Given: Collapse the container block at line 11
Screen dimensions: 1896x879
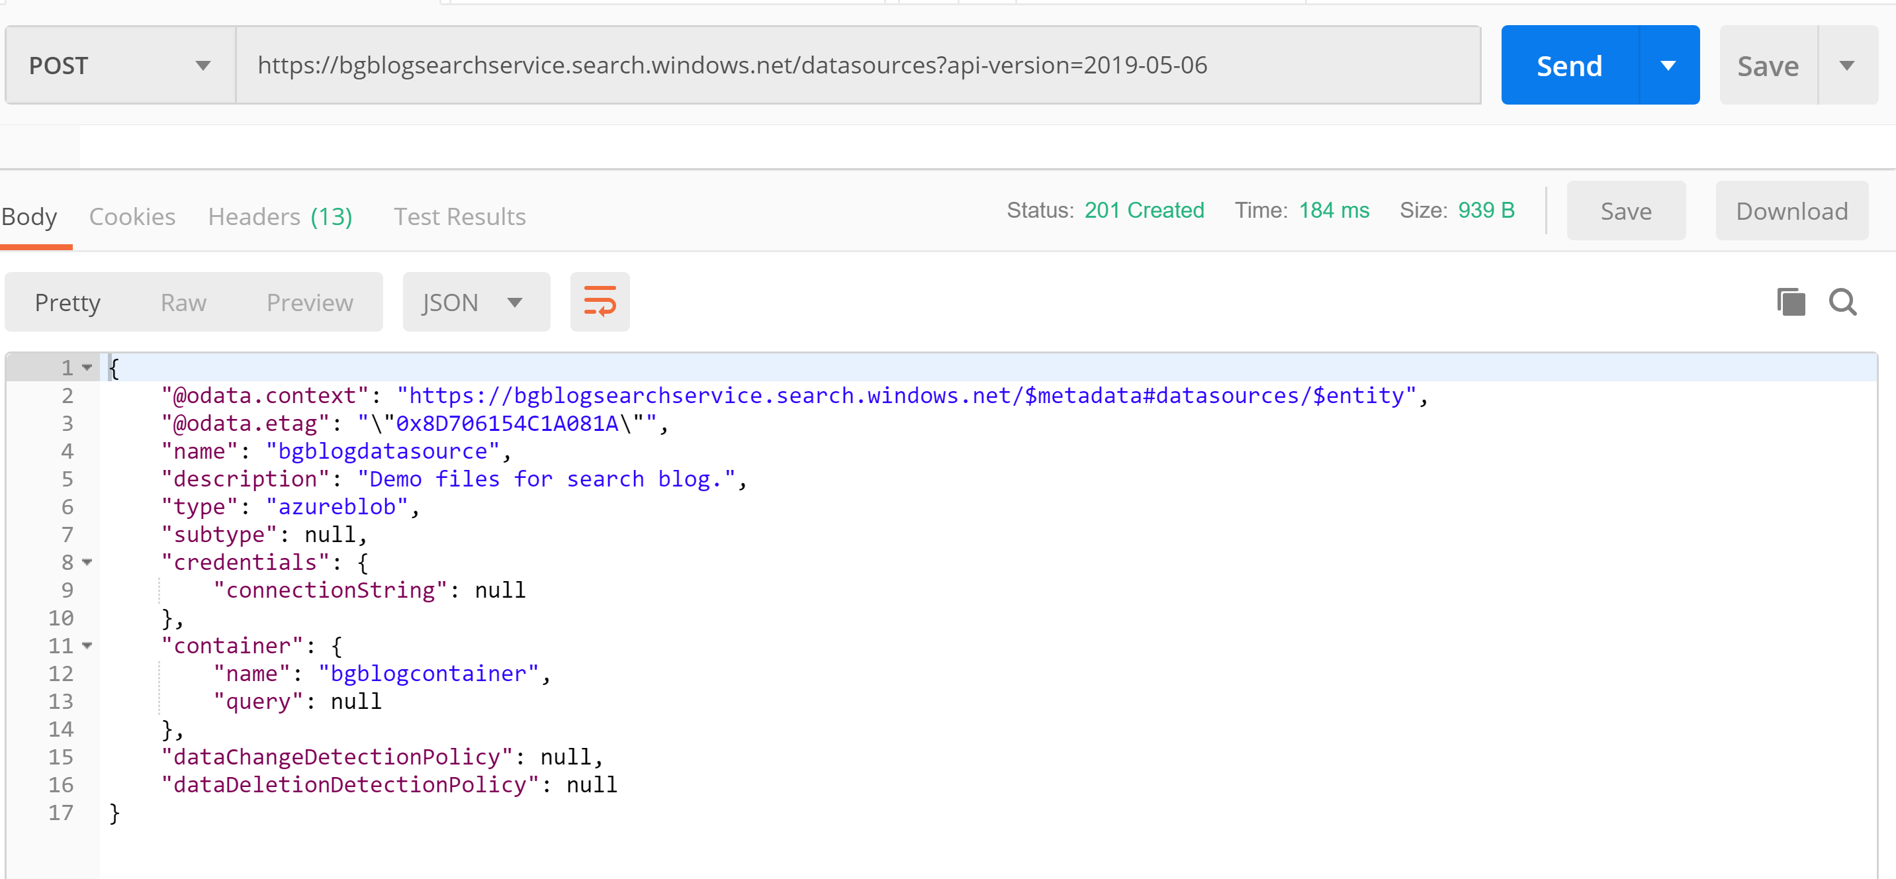Looking at the screenshot, I should click(x=87, y=645).
